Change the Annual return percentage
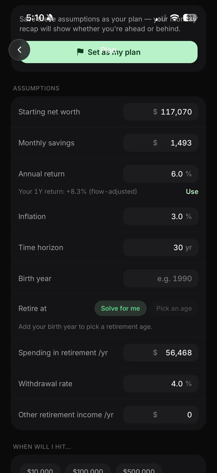The width and height of the screenshot is (217, 473). pos(161,174)
